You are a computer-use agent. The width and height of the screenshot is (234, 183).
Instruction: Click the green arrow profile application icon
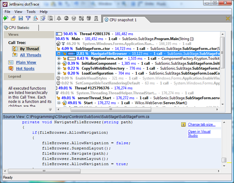(6, 18)
